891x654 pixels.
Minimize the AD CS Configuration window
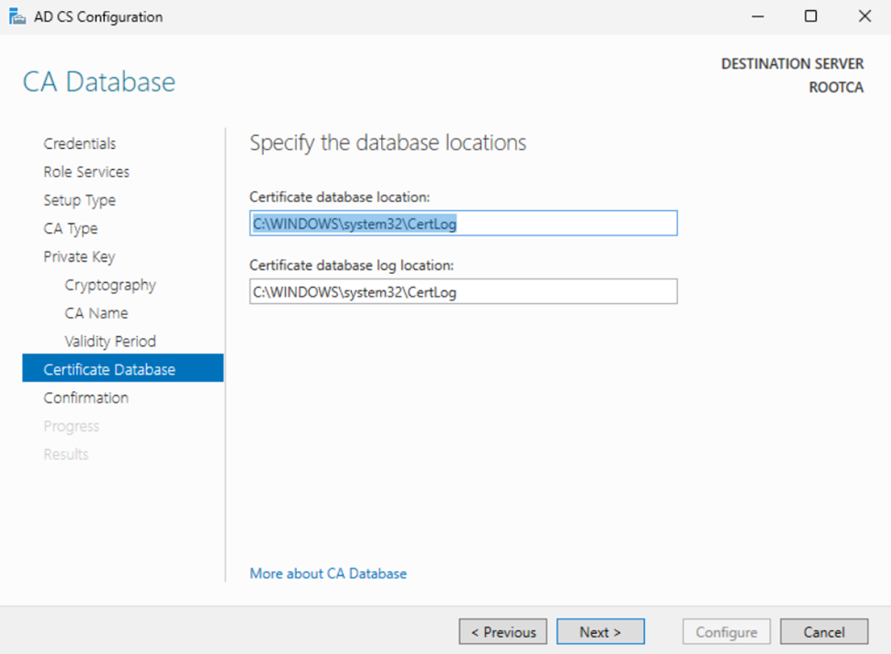758,16
